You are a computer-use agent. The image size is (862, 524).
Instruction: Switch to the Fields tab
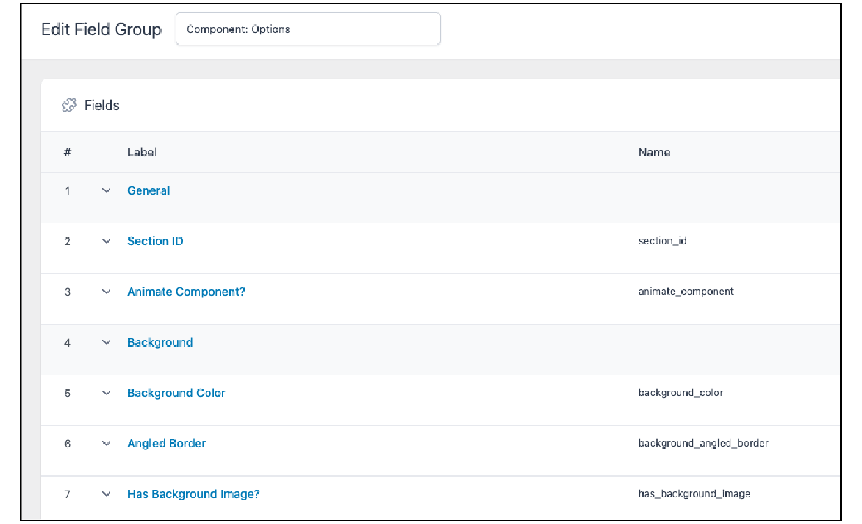pyautogui.click(x=100, y=105)
